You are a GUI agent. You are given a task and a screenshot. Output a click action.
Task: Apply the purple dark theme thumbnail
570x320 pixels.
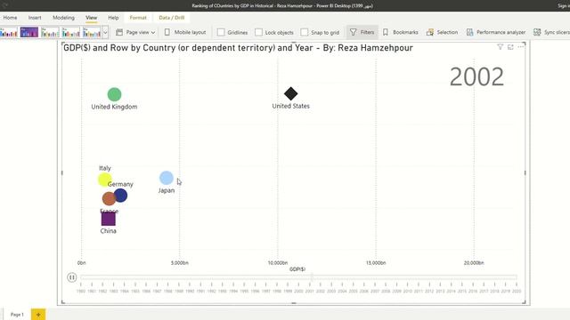click(x=29, y=32)
